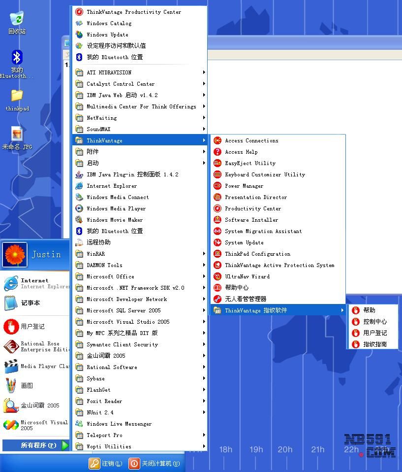Click Internet Explorer icon in programs list
This screenshot has height=472, width=402.
click(x=79, y=186)
